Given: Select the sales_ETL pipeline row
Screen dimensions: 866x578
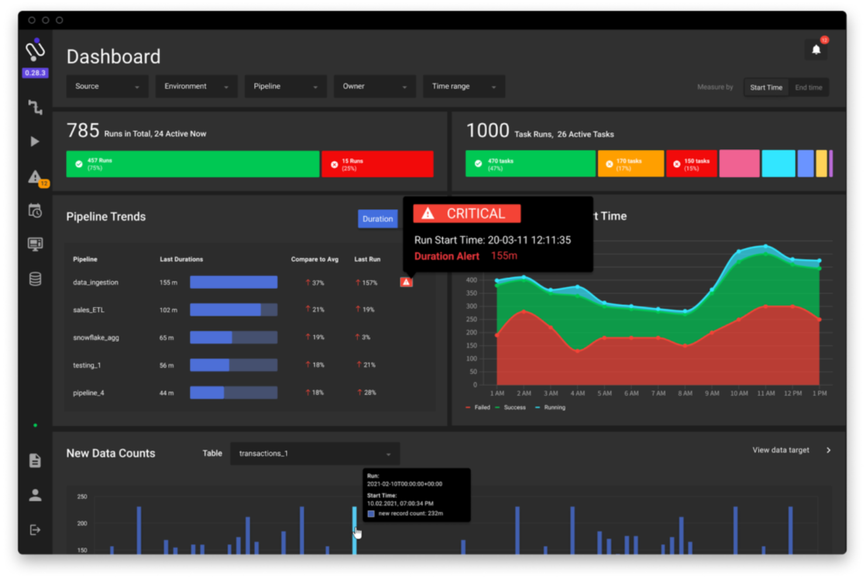Looking at the screenshot, I should tap(89, 310).
